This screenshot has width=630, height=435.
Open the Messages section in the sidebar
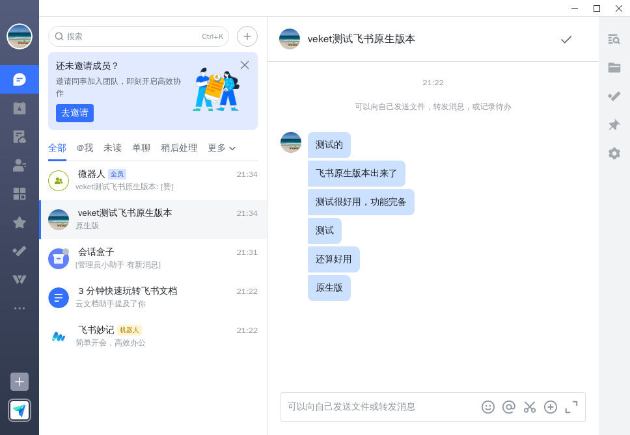click(20, 79)
